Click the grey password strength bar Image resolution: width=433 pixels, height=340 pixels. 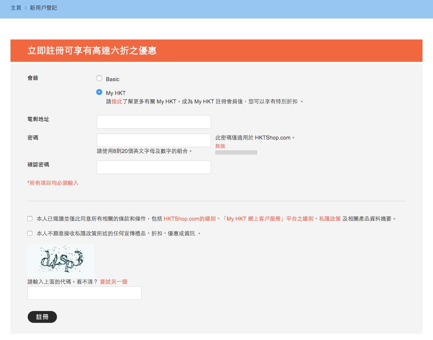236,153
